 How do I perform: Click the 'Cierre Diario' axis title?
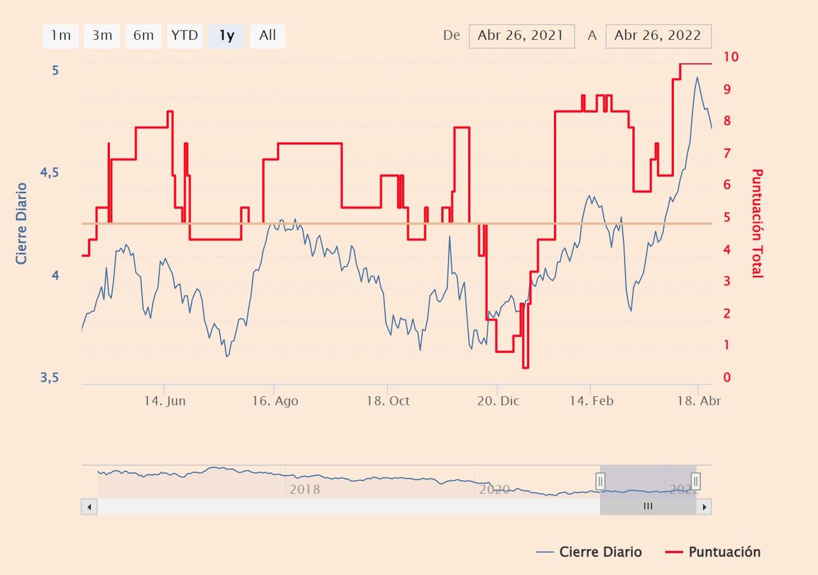tap(21, 224)
